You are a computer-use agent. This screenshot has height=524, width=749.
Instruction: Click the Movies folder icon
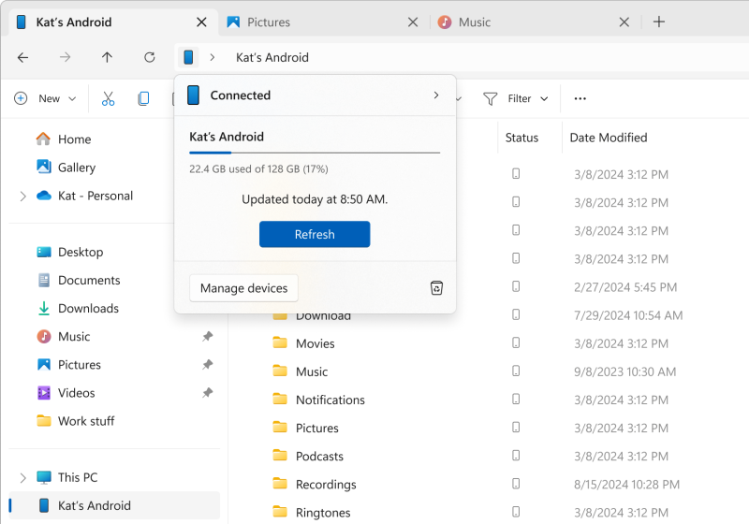pos(280,342)
